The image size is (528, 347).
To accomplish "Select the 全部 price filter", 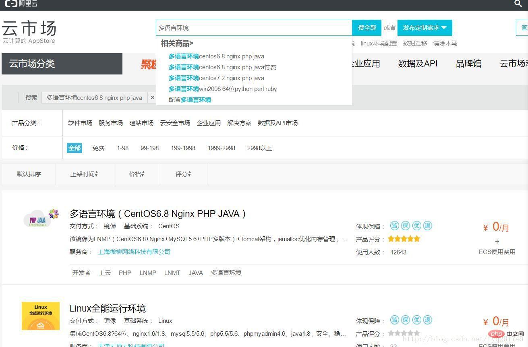I will tap(75, 148).
